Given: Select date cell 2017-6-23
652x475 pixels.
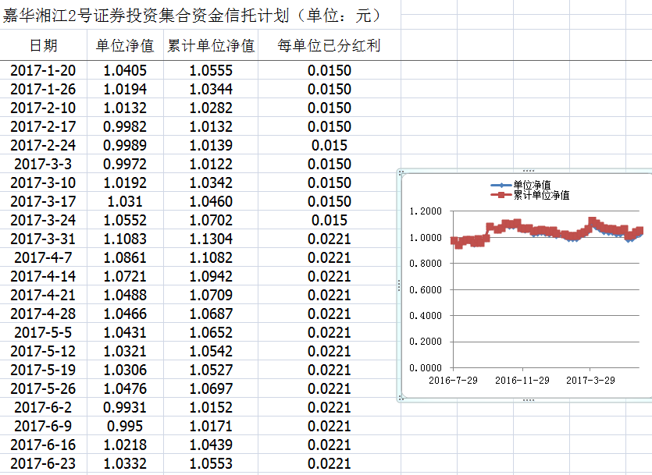Looking at the screenshot, I should [x=43, y=463].
